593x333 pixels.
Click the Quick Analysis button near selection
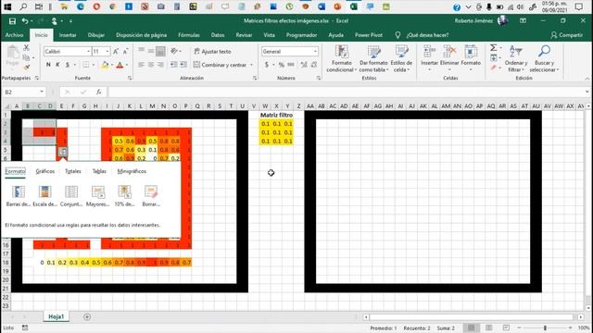[62, 152]
